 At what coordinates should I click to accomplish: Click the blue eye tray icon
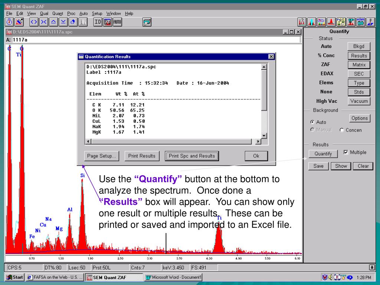point(350,277)
